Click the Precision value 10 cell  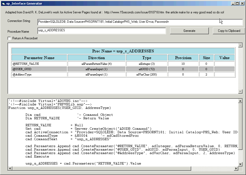tap(183, 64)
